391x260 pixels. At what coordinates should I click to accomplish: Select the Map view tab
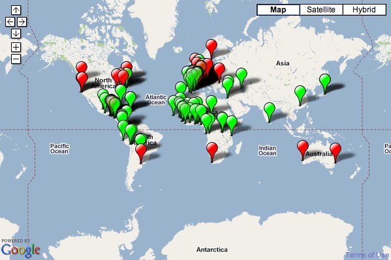[278, 10]
